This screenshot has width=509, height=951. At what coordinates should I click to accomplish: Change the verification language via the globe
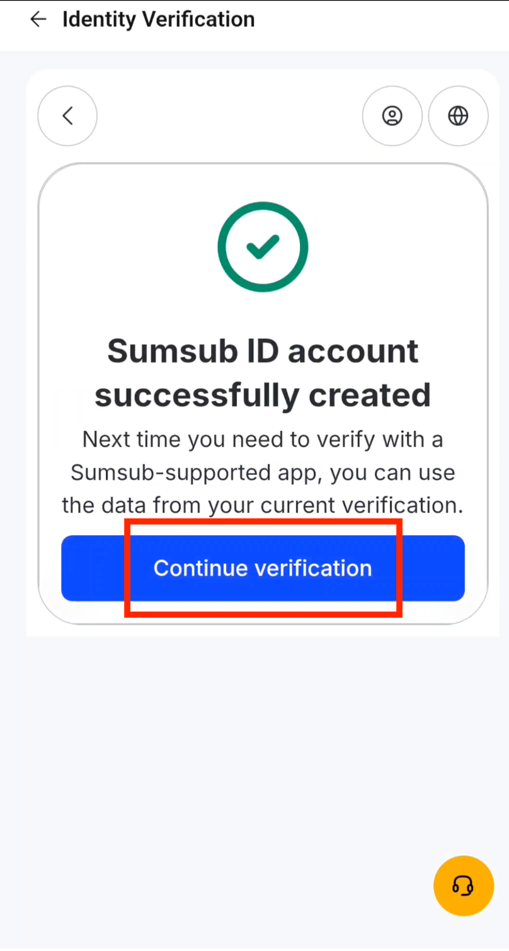pos(458,116)
